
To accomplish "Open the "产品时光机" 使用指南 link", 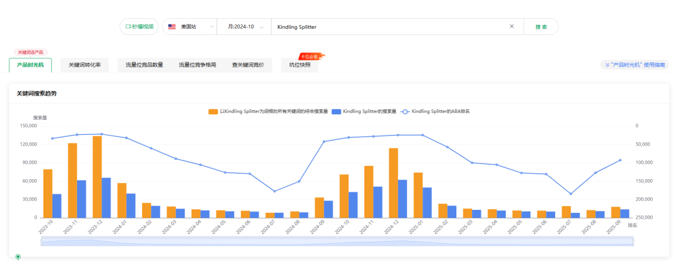I will (635, 65).
